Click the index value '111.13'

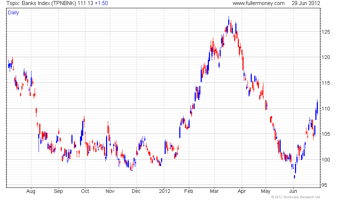pos(85,3)
